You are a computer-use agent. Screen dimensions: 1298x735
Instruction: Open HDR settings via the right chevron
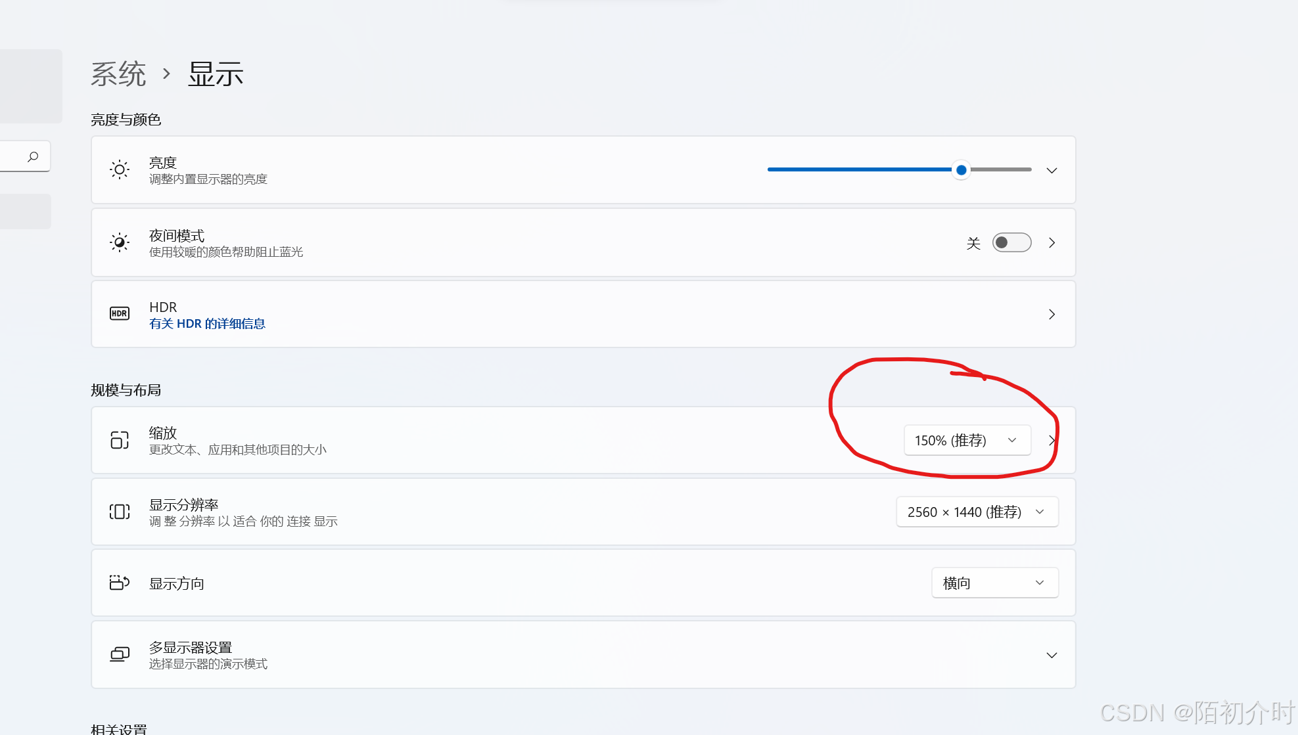1052,314
